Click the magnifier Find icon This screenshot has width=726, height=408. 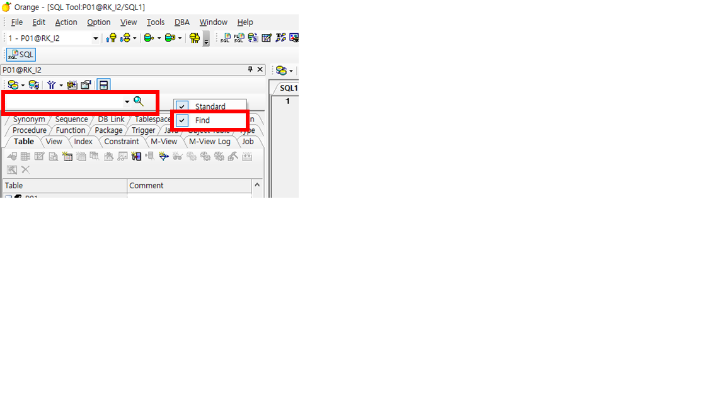(x=139, y=101)
